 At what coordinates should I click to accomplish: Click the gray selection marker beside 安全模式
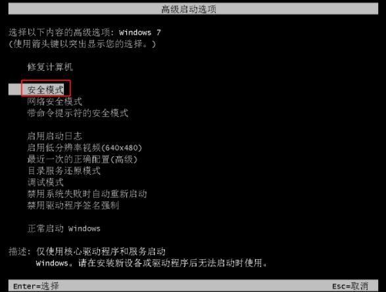(x=14, y=89)
